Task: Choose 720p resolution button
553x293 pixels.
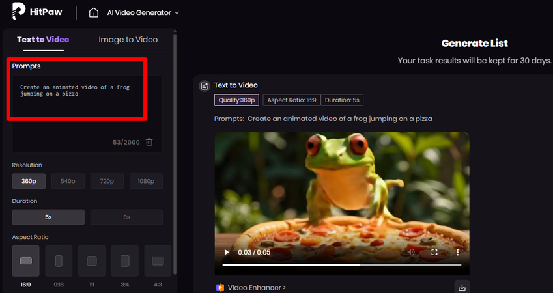Action: [x=107, y=181]
